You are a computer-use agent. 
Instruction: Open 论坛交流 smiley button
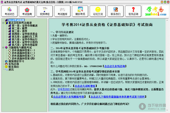coord(98,11)
